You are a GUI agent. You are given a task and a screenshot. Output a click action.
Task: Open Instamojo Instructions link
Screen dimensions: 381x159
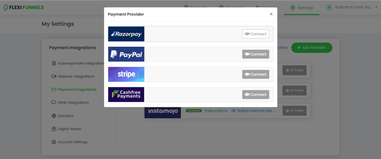click(216, 111)
